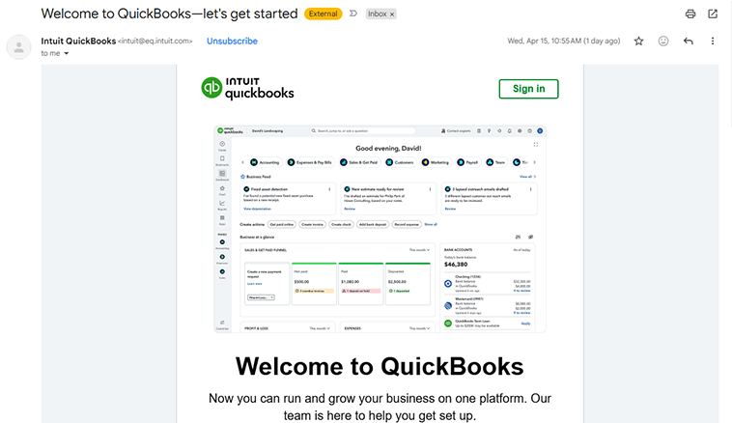Open the More options three-dot menu
The image size is (732, 423).
[x=713, y=42]
